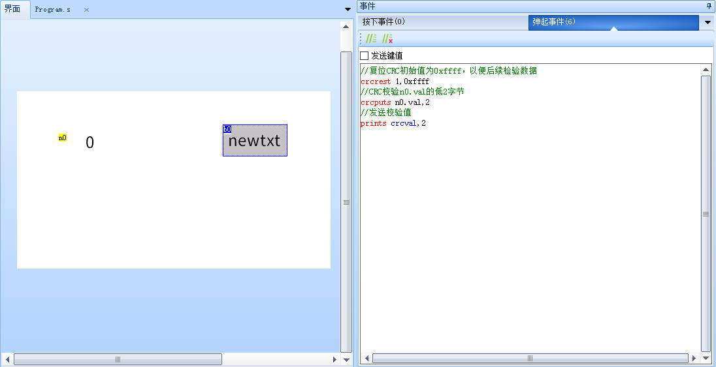Pin the 事件 panel with pushpin icon
The width and height of the screenshot is (716, 367).
(x=709, y=6)
